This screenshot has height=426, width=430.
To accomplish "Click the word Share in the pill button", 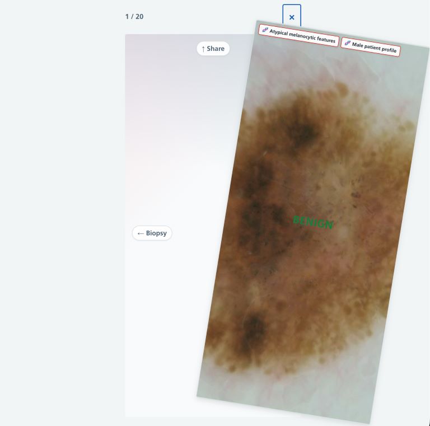I will coord(216,49).
